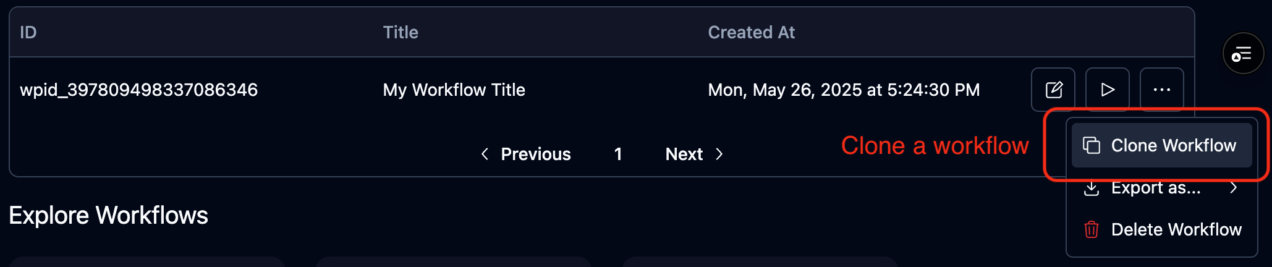Click the red trash icon
Image resolution: width=1272 pixels, height=267 pixels.
(x=1092, y=229)
